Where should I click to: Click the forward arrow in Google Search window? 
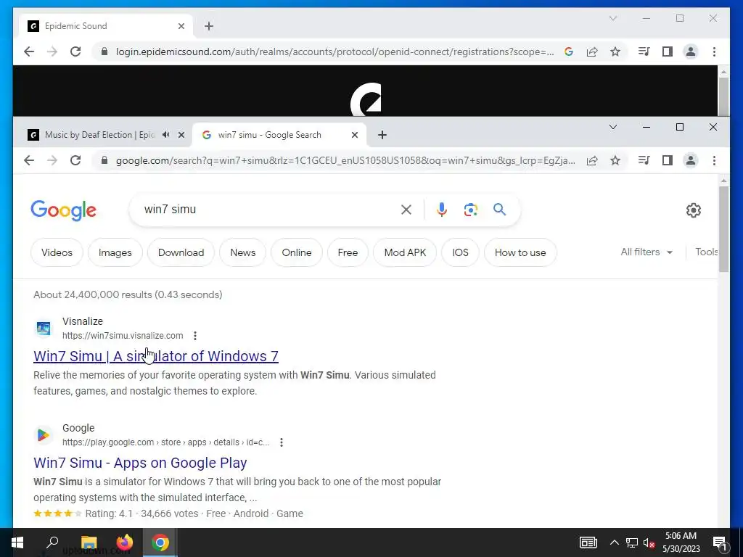click(x=52, y=160)
